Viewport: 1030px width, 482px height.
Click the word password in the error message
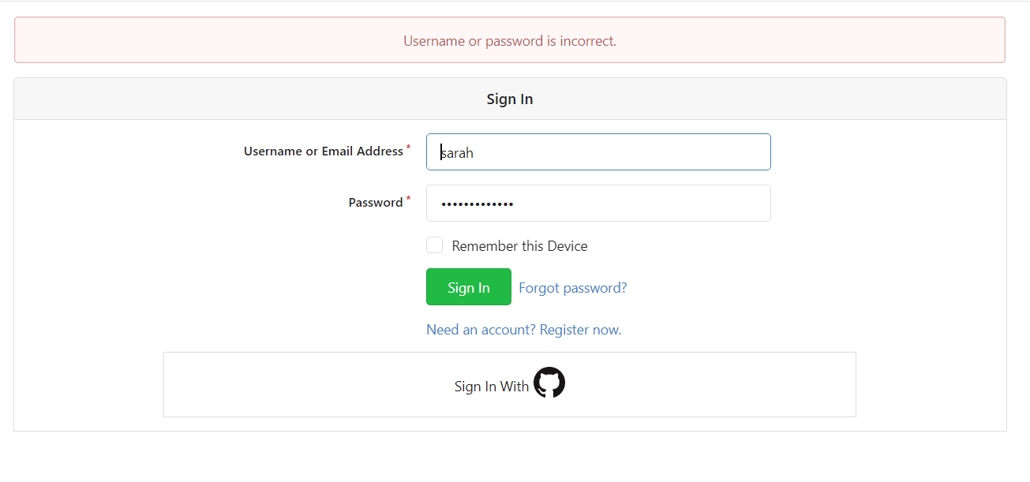[514, 41]
